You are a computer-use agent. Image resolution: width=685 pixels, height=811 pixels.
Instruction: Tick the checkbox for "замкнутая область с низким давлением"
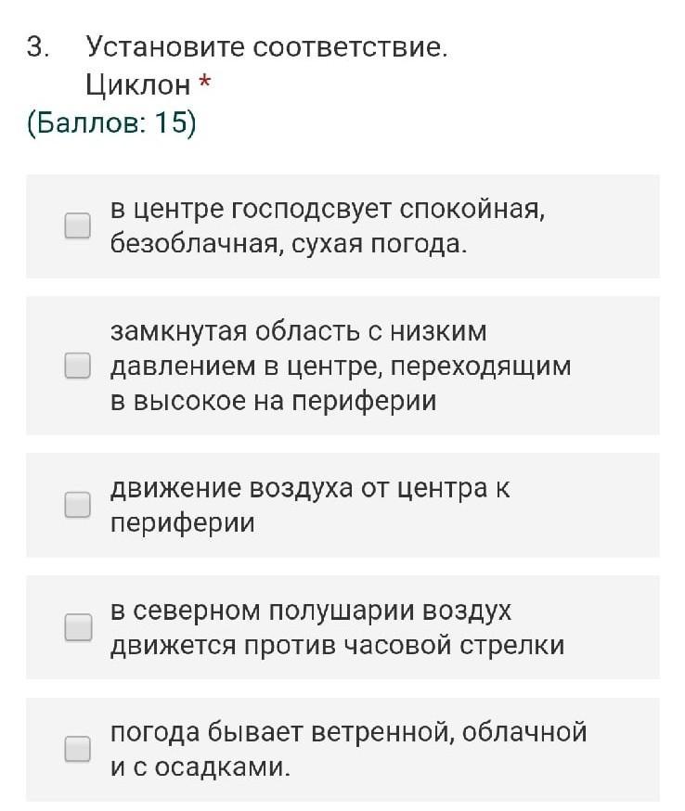[x=78, y=366]
